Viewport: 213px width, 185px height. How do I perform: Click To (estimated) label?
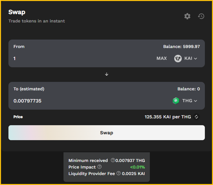click(29, 89)
